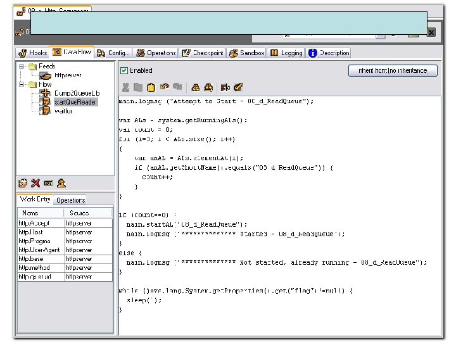Image resolution: width=456 pixels, height=342 pixels.
Task: Click the paste clipboard icon
Action: click(151, 87)
